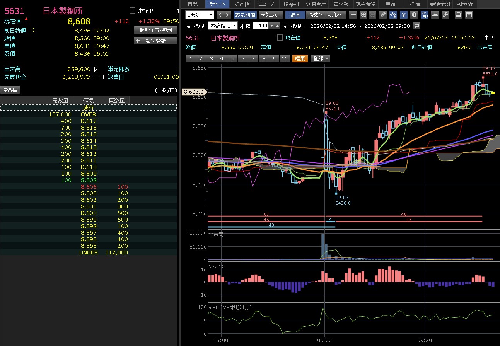Switch to 指数化 chart mode
500x346 pixels.
coord(316,15)
